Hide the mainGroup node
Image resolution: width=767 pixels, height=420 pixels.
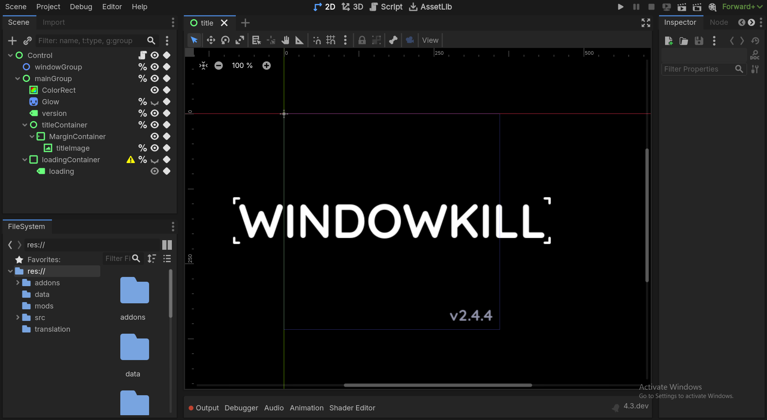click(x=155, y=78)
